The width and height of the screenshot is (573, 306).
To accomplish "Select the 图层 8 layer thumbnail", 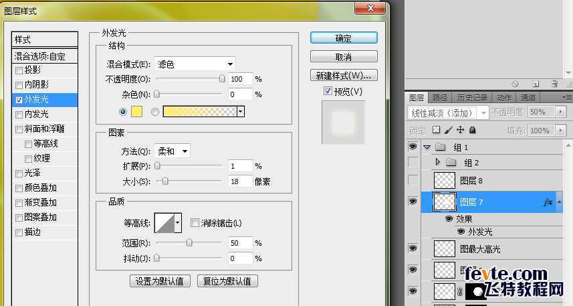I will click(x=445, y=180).
